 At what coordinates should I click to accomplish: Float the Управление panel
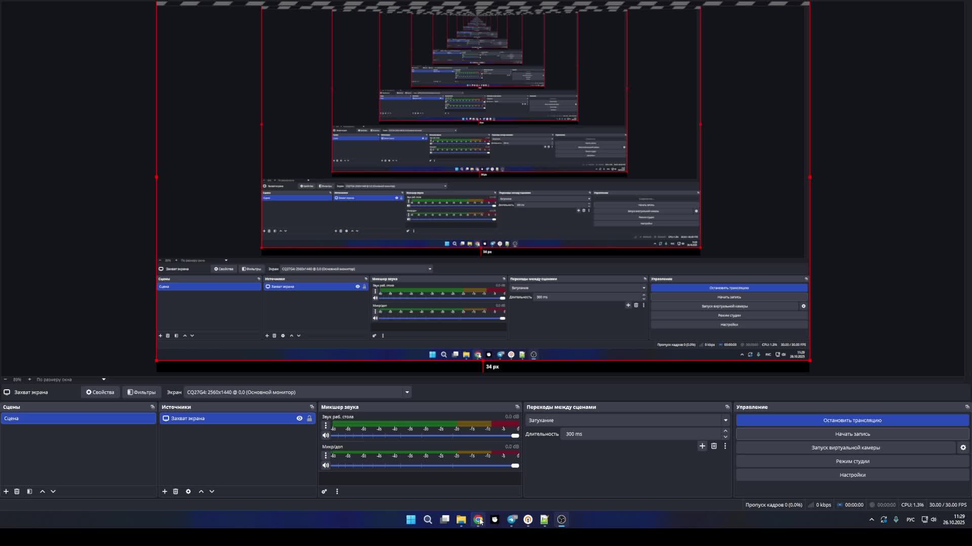coord(967,407)
